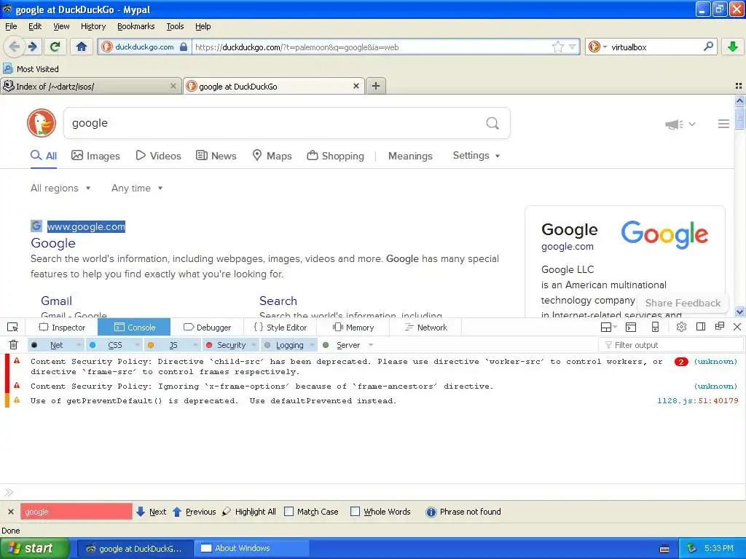The image size is (746, 559).
Task: Switch to Style Editor tab
Action: [x=280, y=327]
